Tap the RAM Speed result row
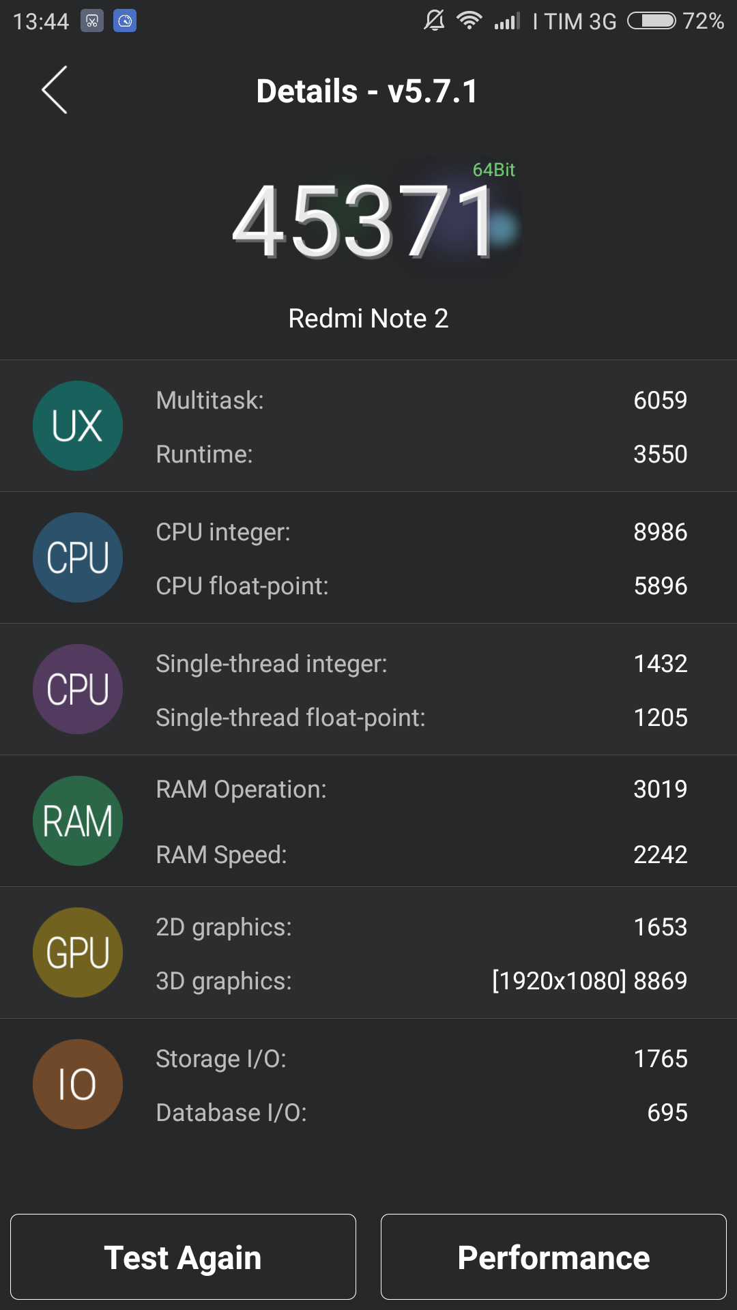This screenshot has height=1310, width=737. 421,855
